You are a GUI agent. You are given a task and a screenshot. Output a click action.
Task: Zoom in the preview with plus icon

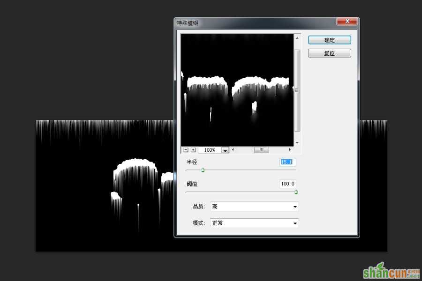(x=193, y=150)
